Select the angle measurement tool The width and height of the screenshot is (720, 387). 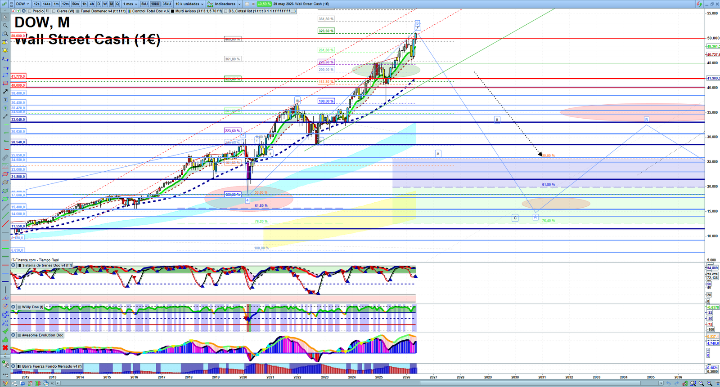click(x=5, y=298)
